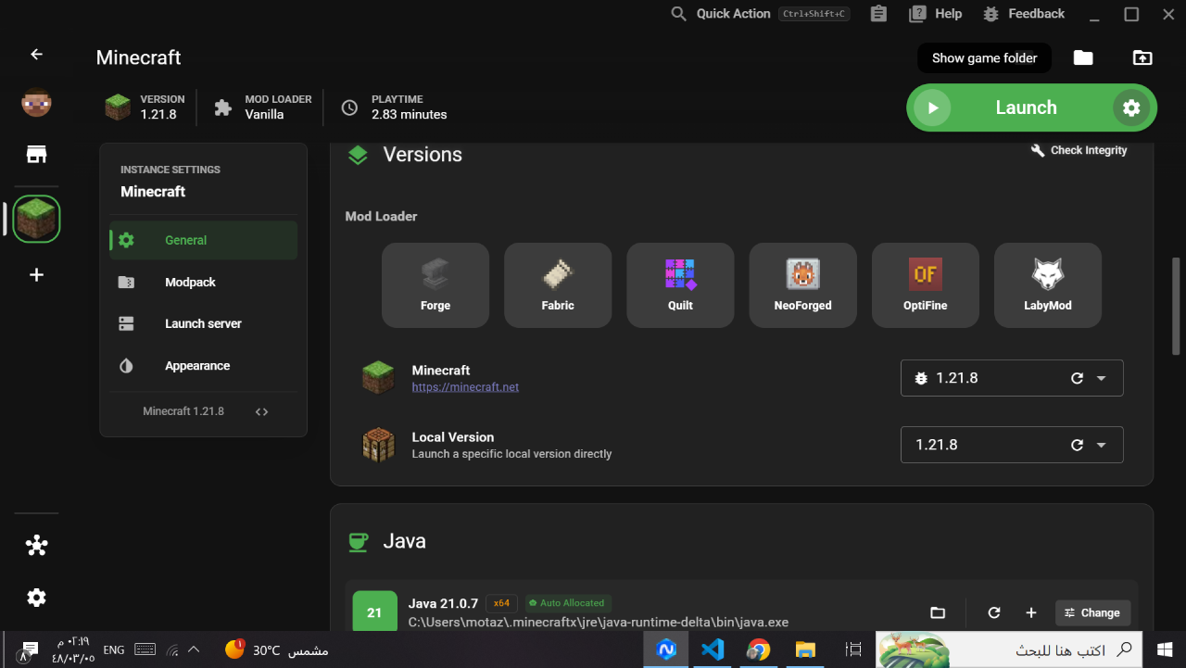Click the vertical scrollbar of the settings page
Screen dimensions: 1186x668
(1176, 306)
